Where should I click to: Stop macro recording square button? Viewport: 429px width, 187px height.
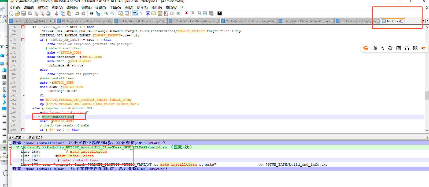[193, 13]
